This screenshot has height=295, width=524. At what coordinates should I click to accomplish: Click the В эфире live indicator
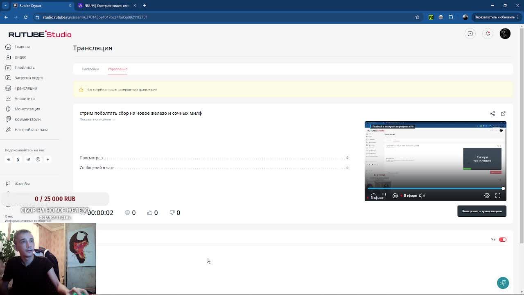[408, 195]
